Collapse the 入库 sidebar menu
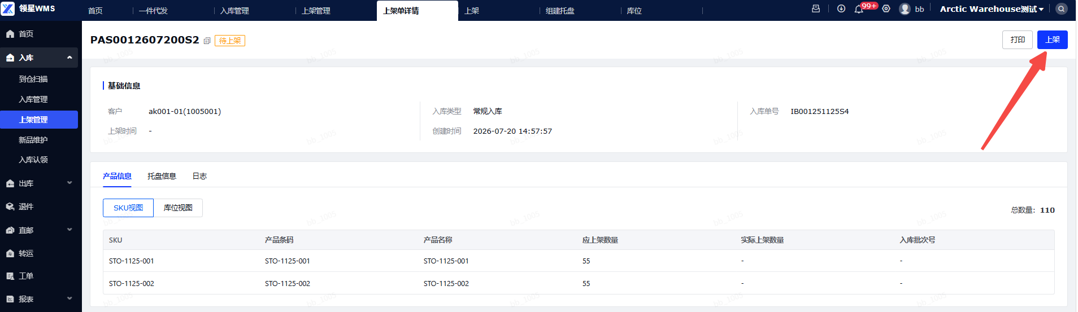1078x312 pixels. pos(69,58)
